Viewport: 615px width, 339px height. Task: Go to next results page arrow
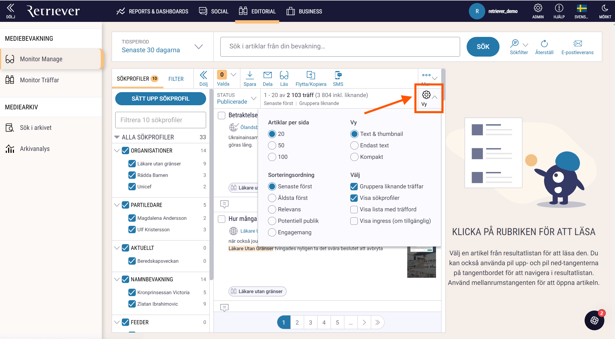tap(364, 322)
